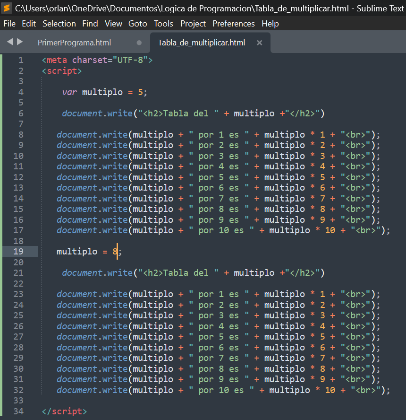Open the Selection menu
This screenshot has width=406, height=420.
(59, 24)
